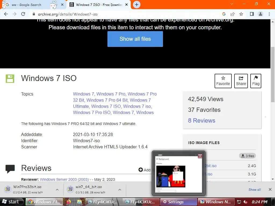
Task: Click the wallpaper preview thumbnail in popup
Action: coord(171,176)
